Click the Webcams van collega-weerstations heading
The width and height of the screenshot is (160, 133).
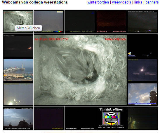click(35, 2)
